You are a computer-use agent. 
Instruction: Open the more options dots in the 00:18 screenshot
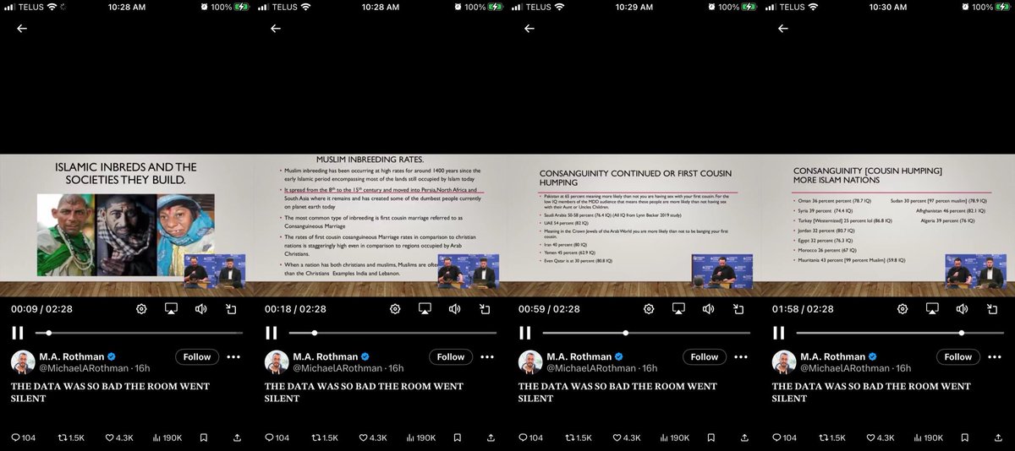coord(487,356)
